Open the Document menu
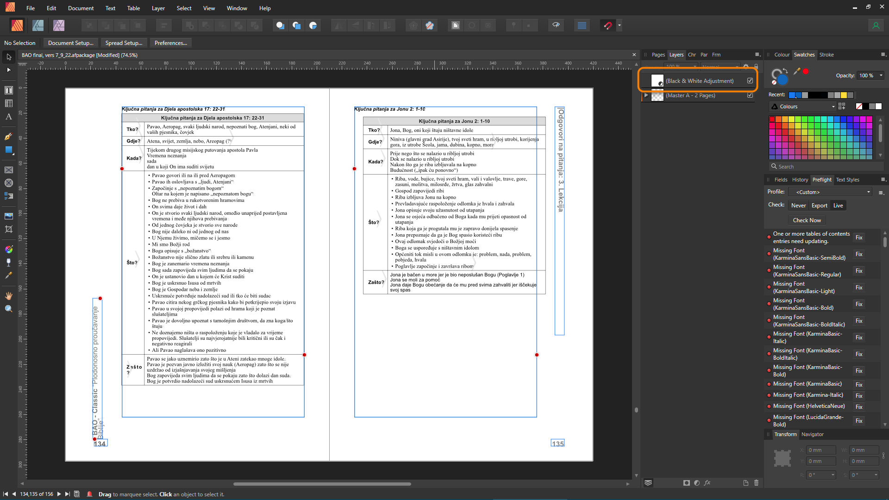The height and width of the screenshot is (500, 889). pyautogui.click(x=81, y=8)
